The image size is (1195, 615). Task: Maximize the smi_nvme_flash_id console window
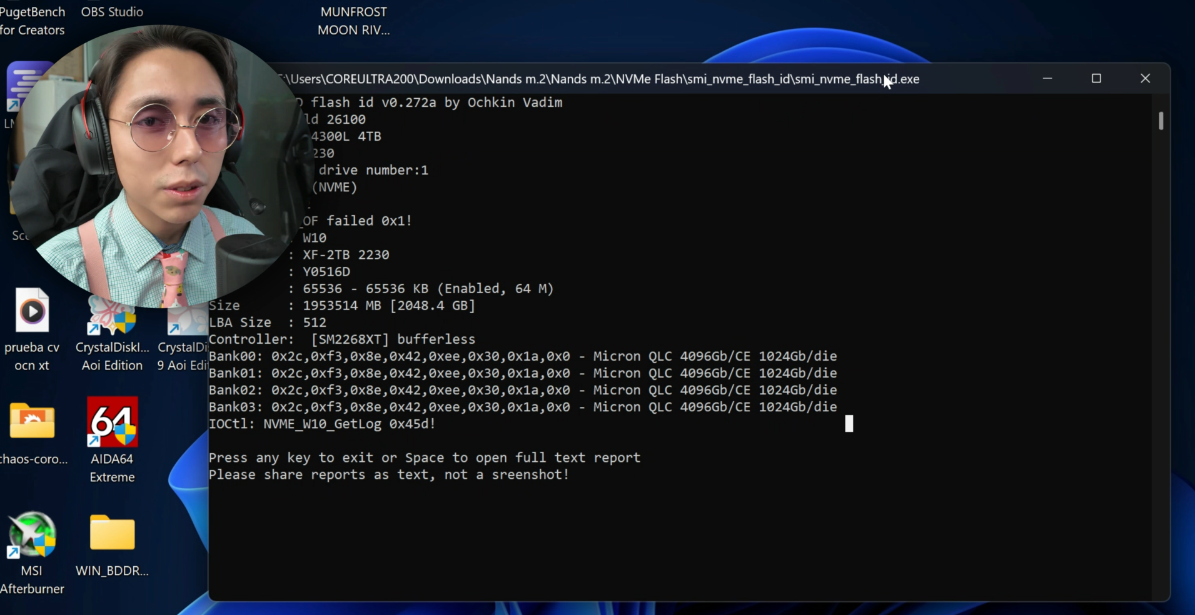pos(1096,79)
